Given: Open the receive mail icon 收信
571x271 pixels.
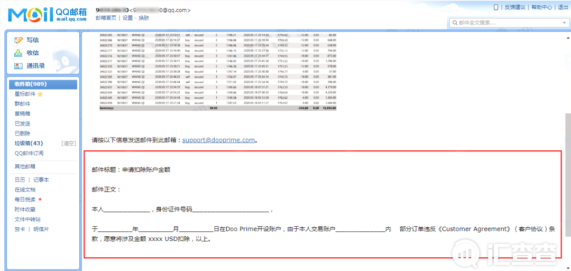Looking at the screenshot, I should [19, 53].
